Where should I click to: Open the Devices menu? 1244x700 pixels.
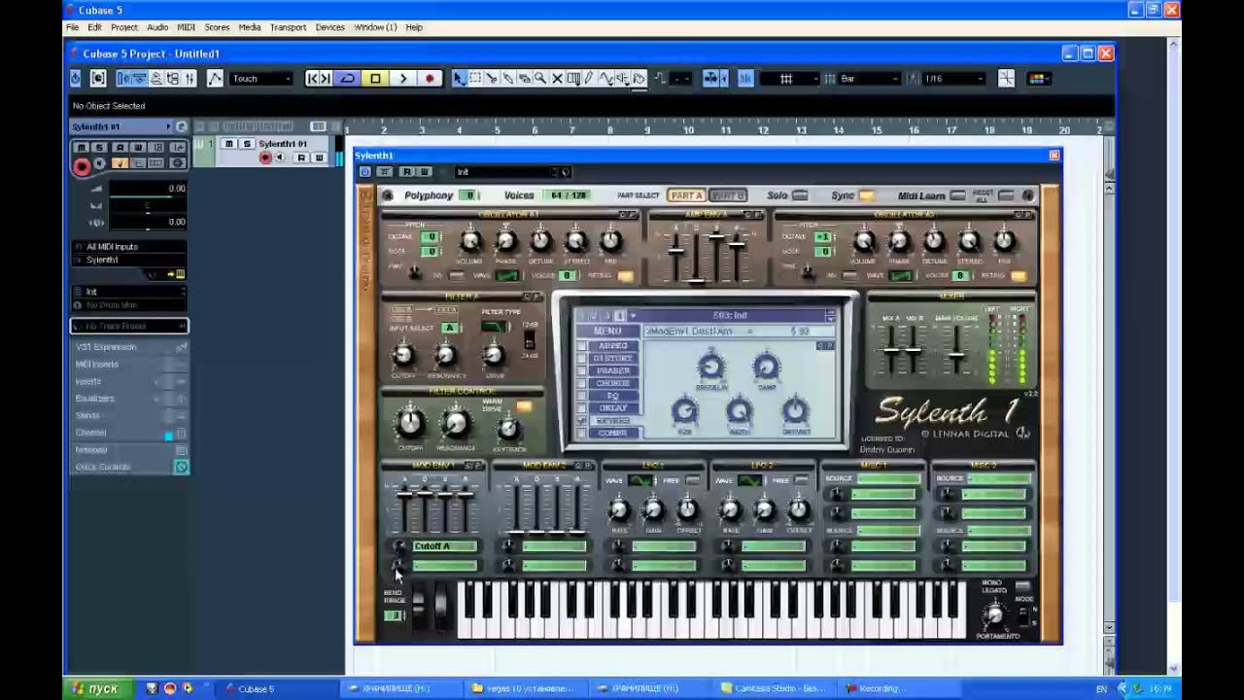click(329, 27)
